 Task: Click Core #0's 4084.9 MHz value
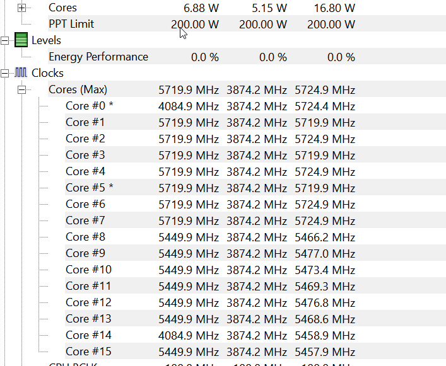tap(189, 106)
